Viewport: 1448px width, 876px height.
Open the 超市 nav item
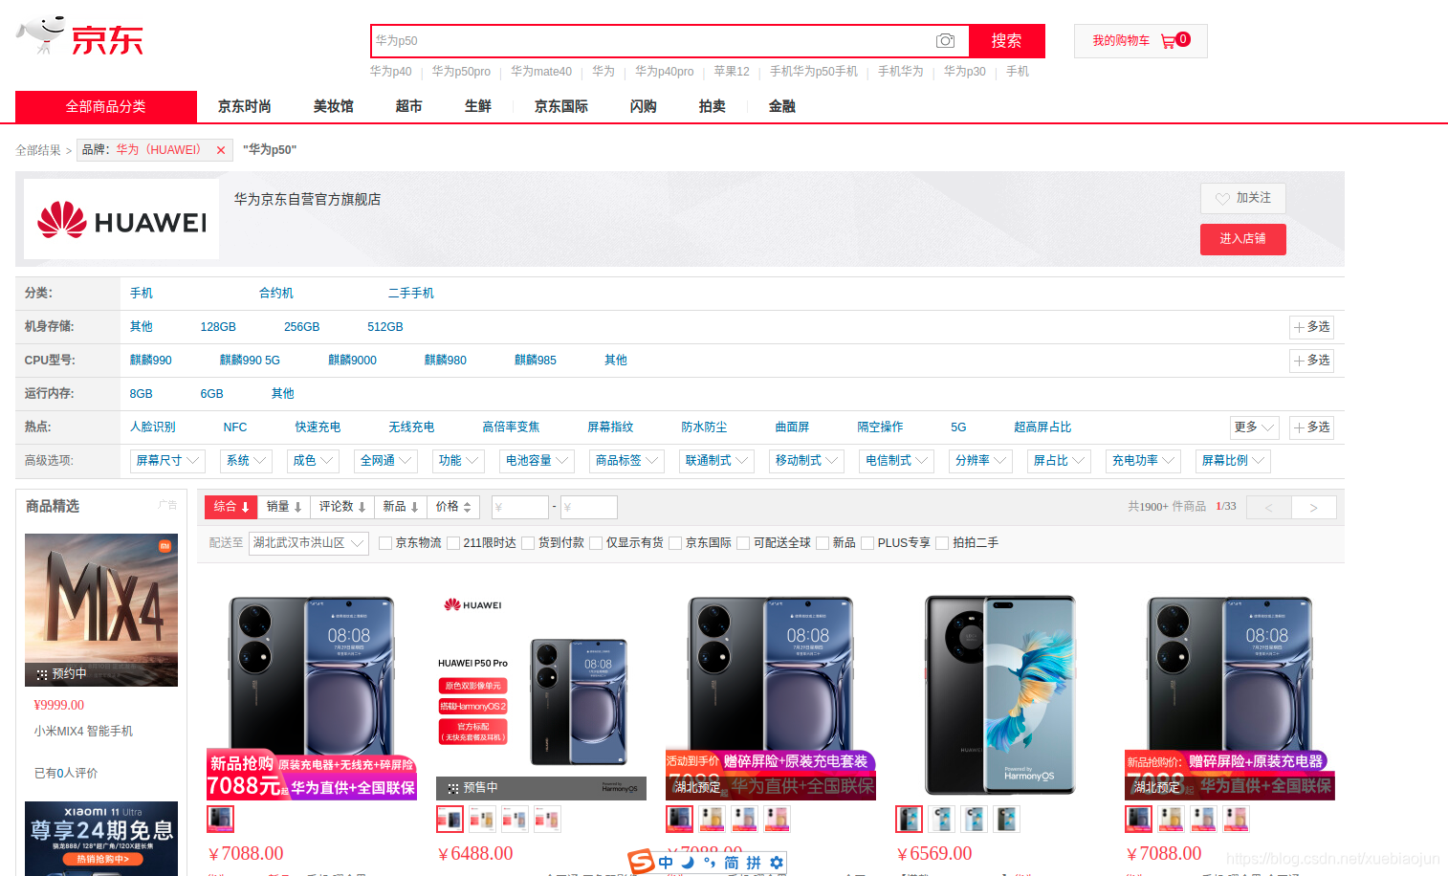click(x=409, y=106)
